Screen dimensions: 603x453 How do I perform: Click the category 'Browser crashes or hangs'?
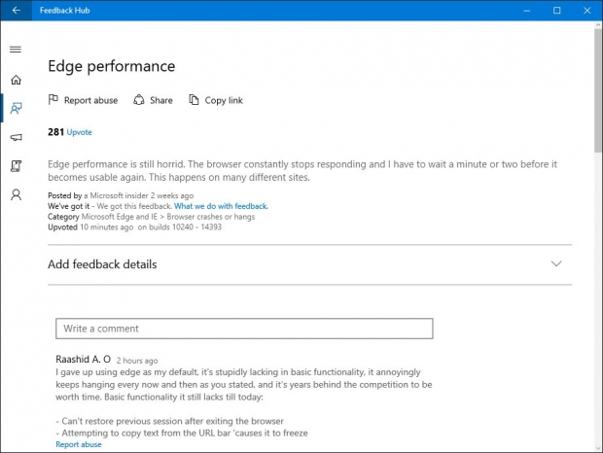(211, 217)
